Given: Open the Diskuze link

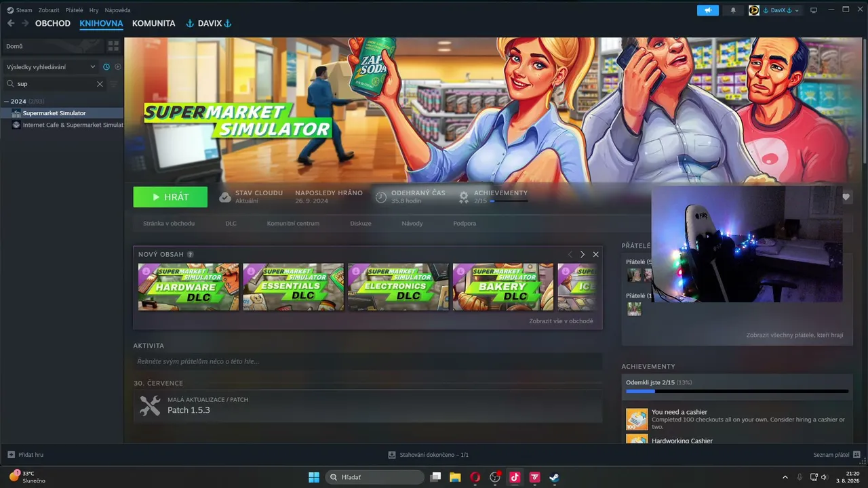Looking at the screenshot, I should [x=361, y=224].
